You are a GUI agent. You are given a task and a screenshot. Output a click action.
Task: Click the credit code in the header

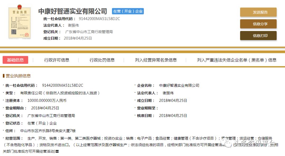pyautogui.click(x=99, y=19)
